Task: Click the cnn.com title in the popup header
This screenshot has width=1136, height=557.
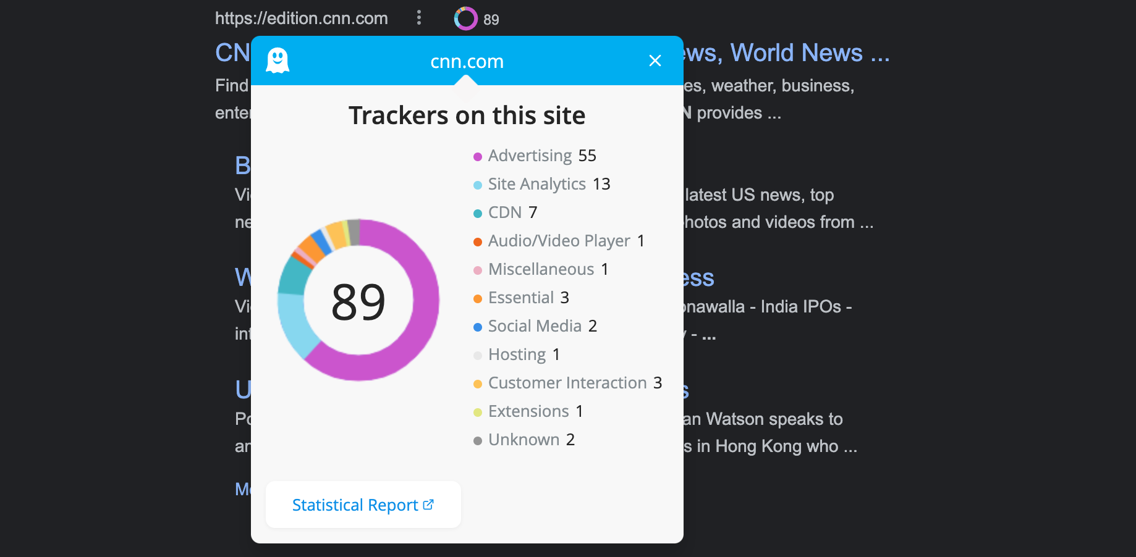Action: (467, 61)
